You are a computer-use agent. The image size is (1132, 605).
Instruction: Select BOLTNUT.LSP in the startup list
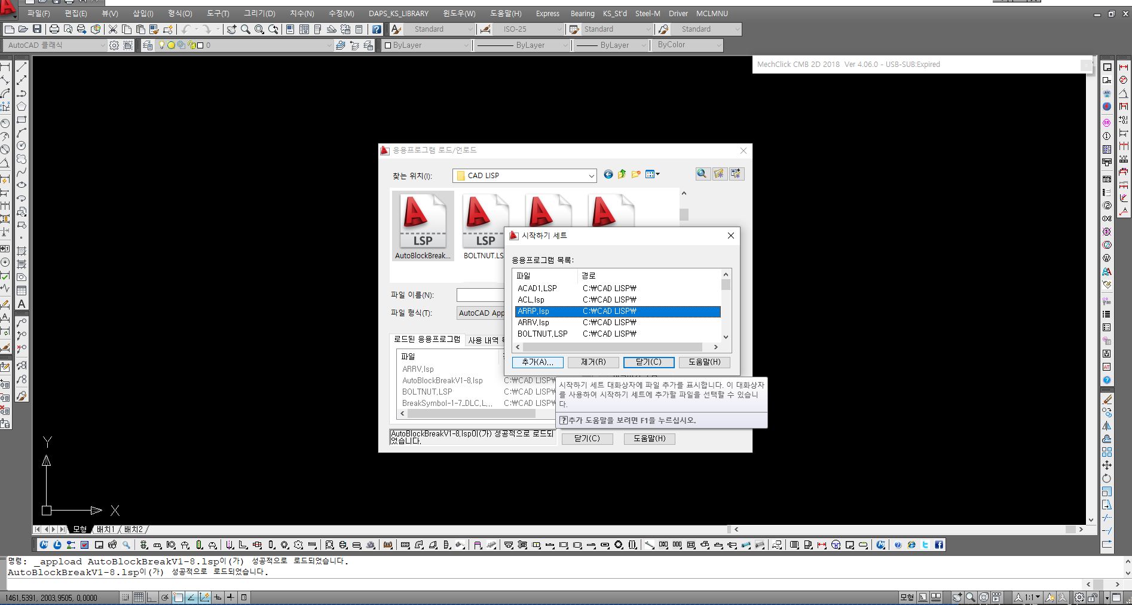coord(618,334)
